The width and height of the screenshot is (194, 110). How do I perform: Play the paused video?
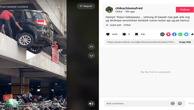(30, 55)
